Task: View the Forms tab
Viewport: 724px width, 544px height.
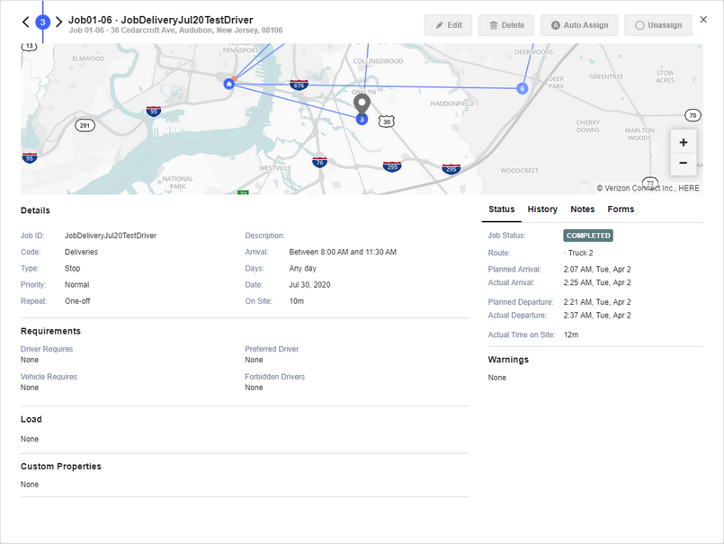Action: coord(619,209)
